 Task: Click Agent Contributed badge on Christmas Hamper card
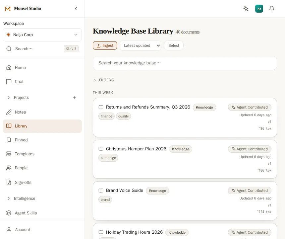click(250, 149)
